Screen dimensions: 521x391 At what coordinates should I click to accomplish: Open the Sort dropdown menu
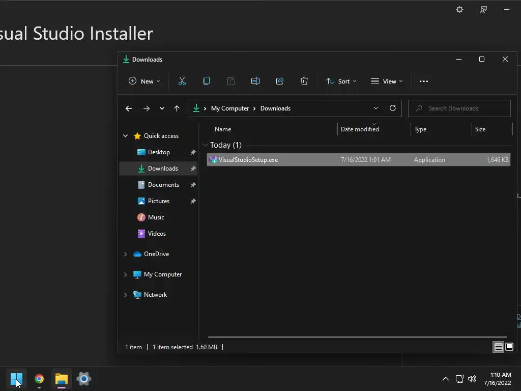pos(341,81)
